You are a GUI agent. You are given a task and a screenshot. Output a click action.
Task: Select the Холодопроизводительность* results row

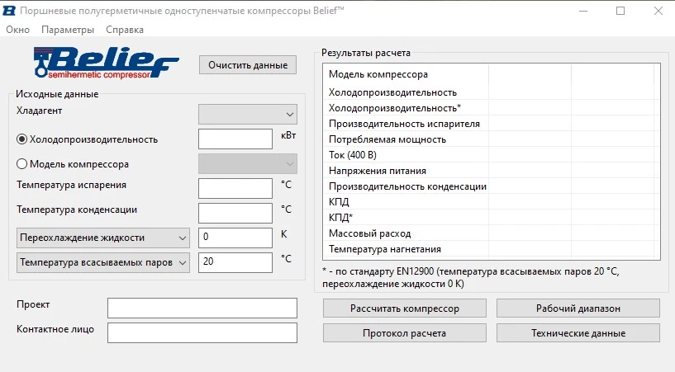pyautogui.click(x=492, y=108)
